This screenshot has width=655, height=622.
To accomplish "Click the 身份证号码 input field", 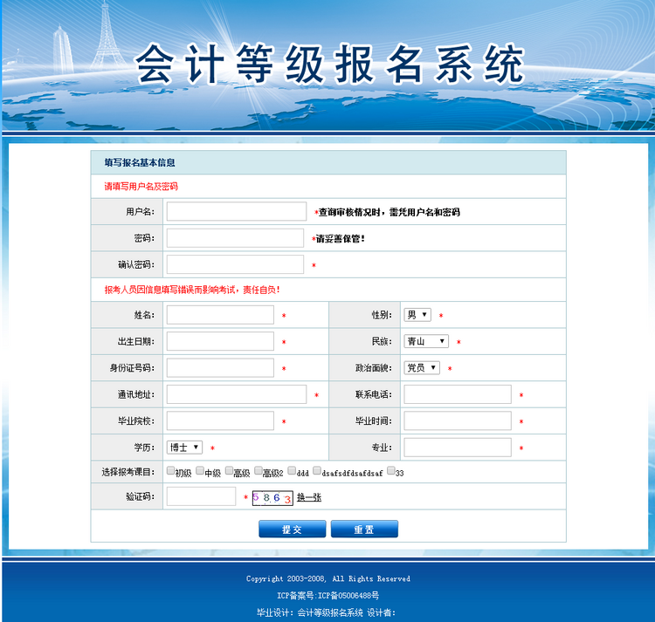I will [220, 367].
